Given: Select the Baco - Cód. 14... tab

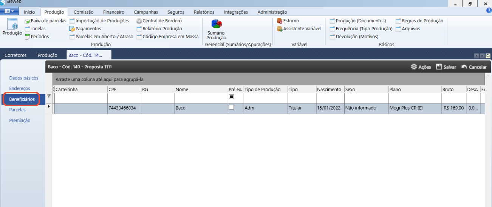Looking at the screenshot, I should pyautogui.click(x=89, y=55).
